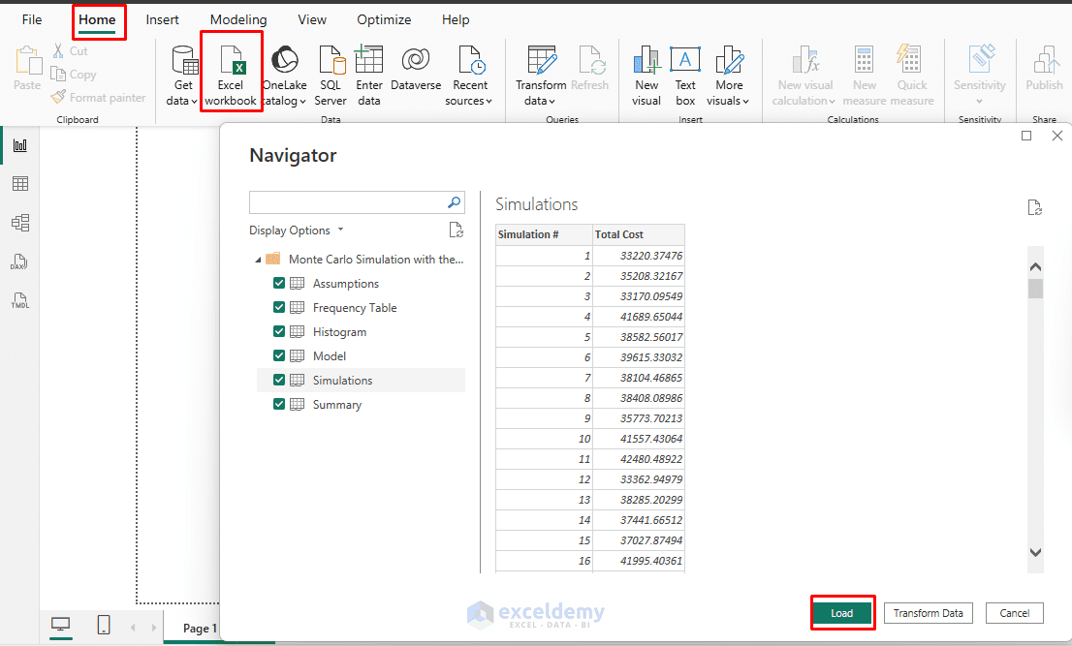Viewport: 1072px width, 646px height.
Task: Open the Insert ribbon tab
Action: pos(162,19)
